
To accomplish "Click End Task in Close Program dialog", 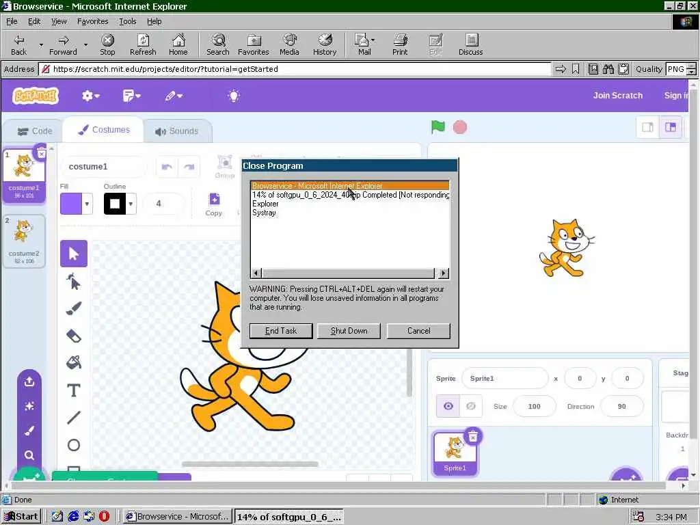I will click(281, 331).
